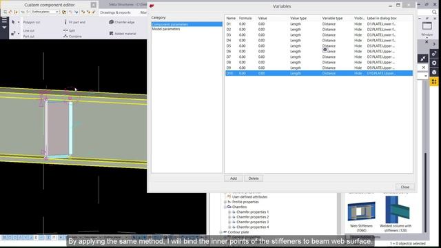Click the Split tool icon
This screenshot has width=441, height=248.
(65, 30)
